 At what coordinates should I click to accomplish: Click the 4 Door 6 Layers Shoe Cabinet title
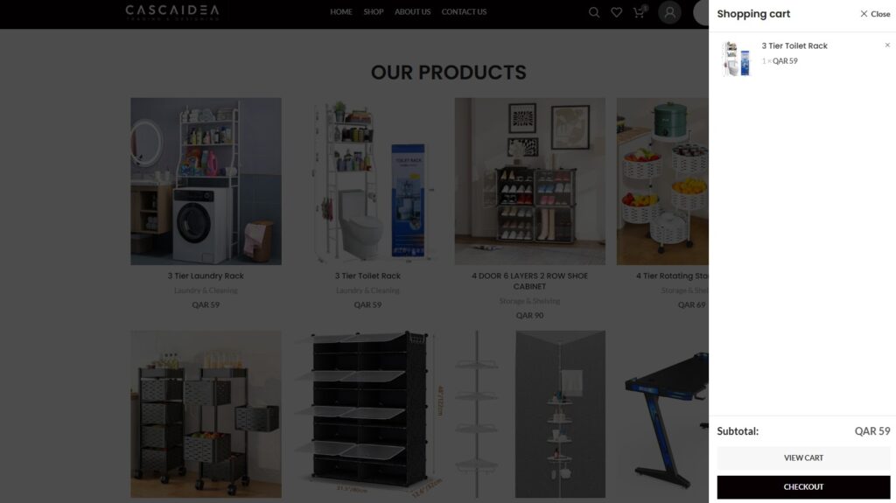[x=529, y=281]
